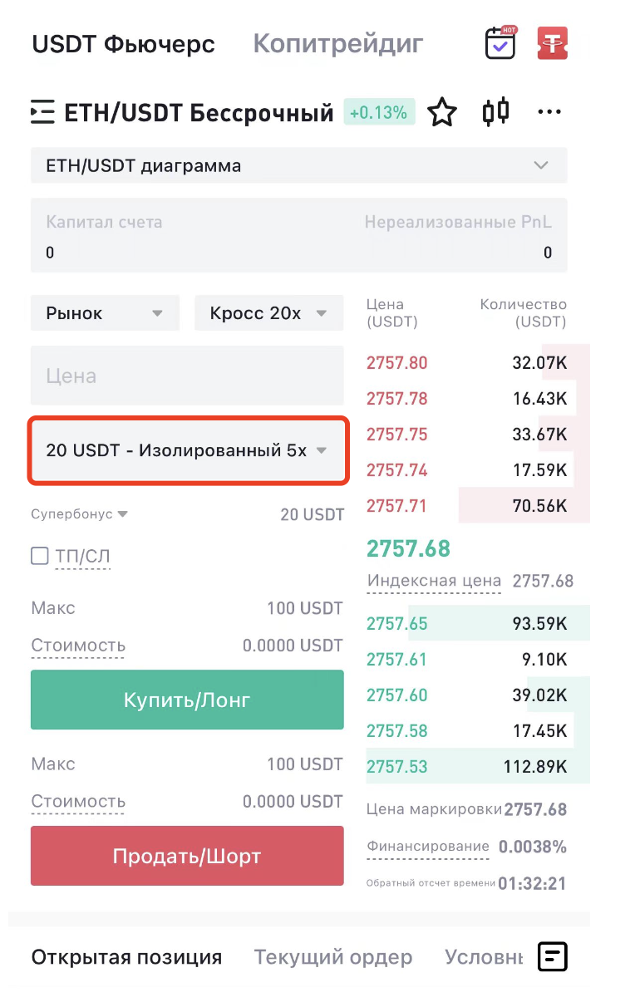Tick the ТП/СЛ checkbox

(39, 556)
